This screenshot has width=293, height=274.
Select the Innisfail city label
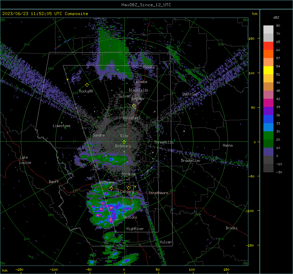(132, 118)
